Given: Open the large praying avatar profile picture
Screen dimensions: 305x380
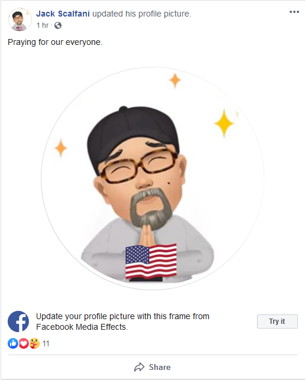Looking at the screenshot, I should (x=152, y=178).
